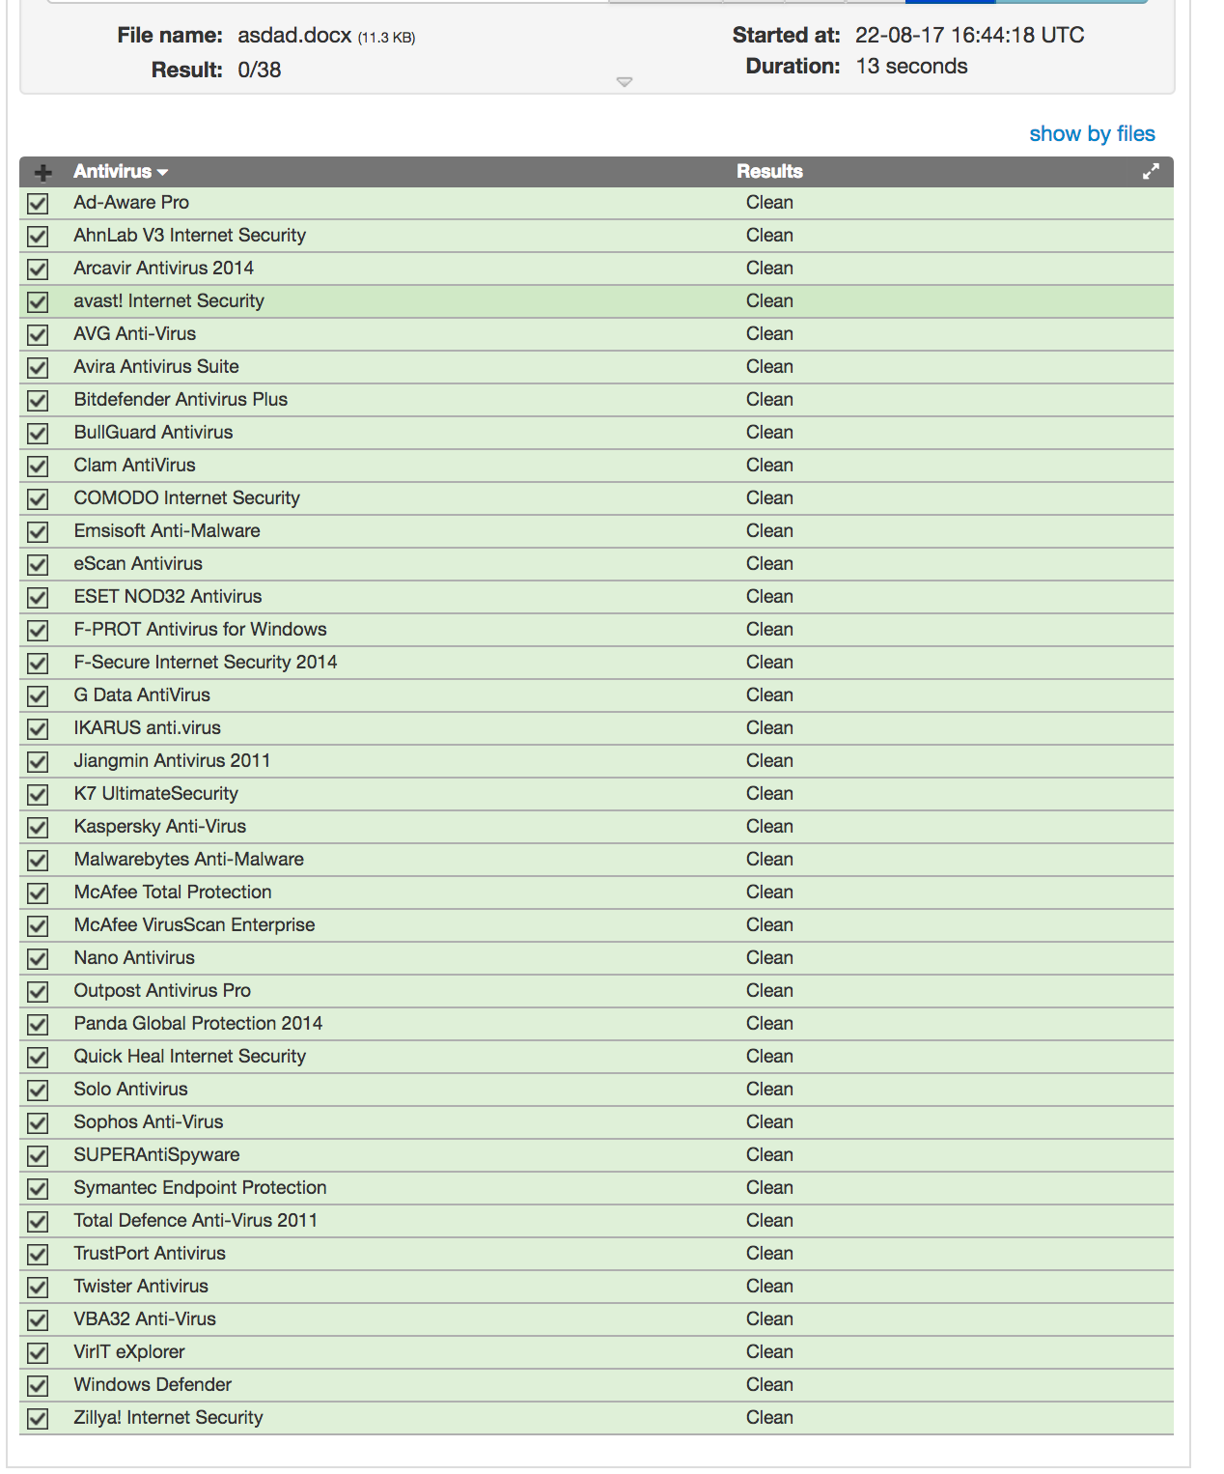
Task: Click the asdad.docx file name
Action: coord(294,36)
